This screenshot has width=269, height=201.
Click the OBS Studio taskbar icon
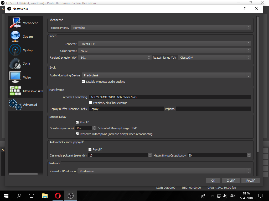[x=70, y=196]
